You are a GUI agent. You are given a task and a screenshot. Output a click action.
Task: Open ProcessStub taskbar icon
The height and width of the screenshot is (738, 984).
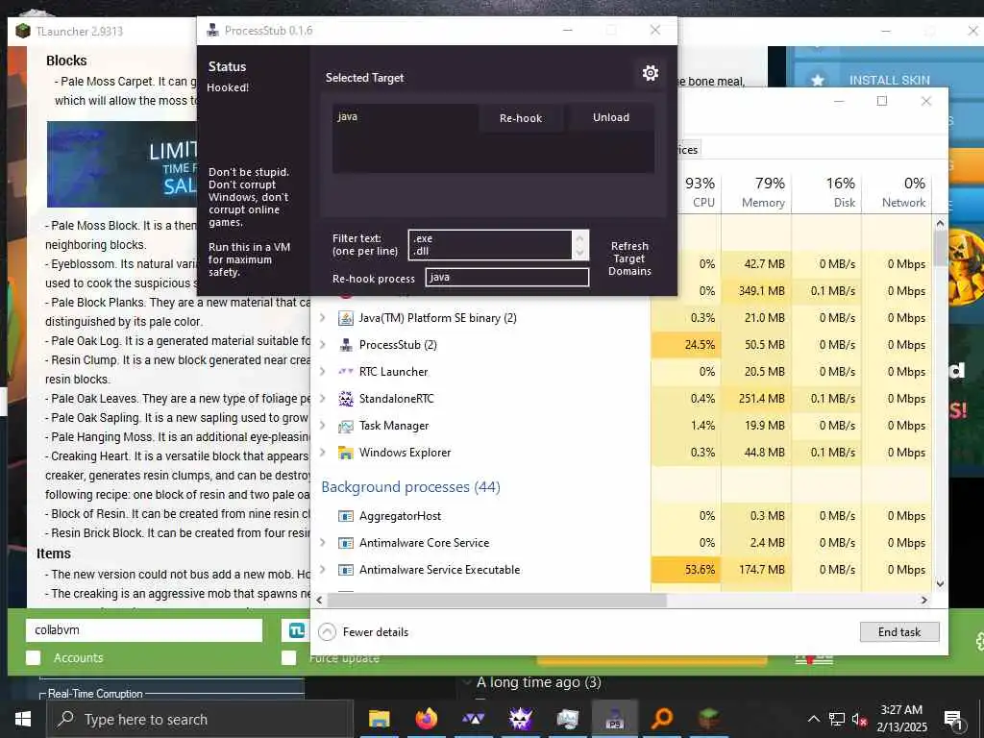pyautogui.click(x=614, y=719)
